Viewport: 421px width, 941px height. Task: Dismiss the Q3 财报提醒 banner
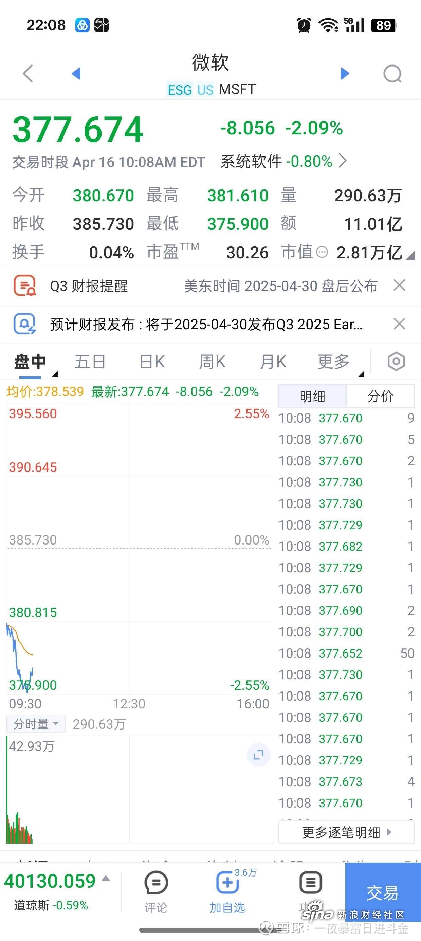(x=399, y=285)
